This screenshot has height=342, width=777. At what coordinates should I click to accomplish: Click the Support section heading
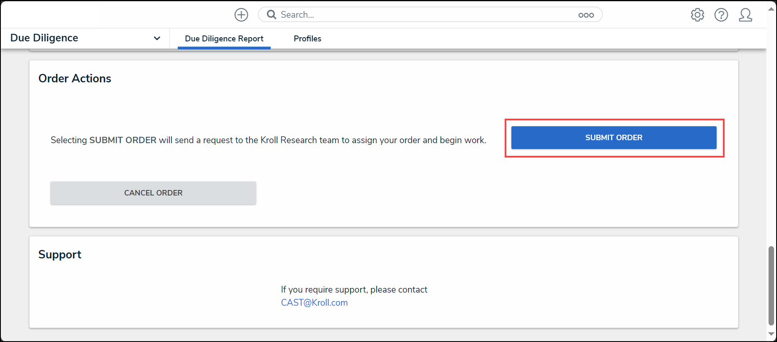click(60, 255)
